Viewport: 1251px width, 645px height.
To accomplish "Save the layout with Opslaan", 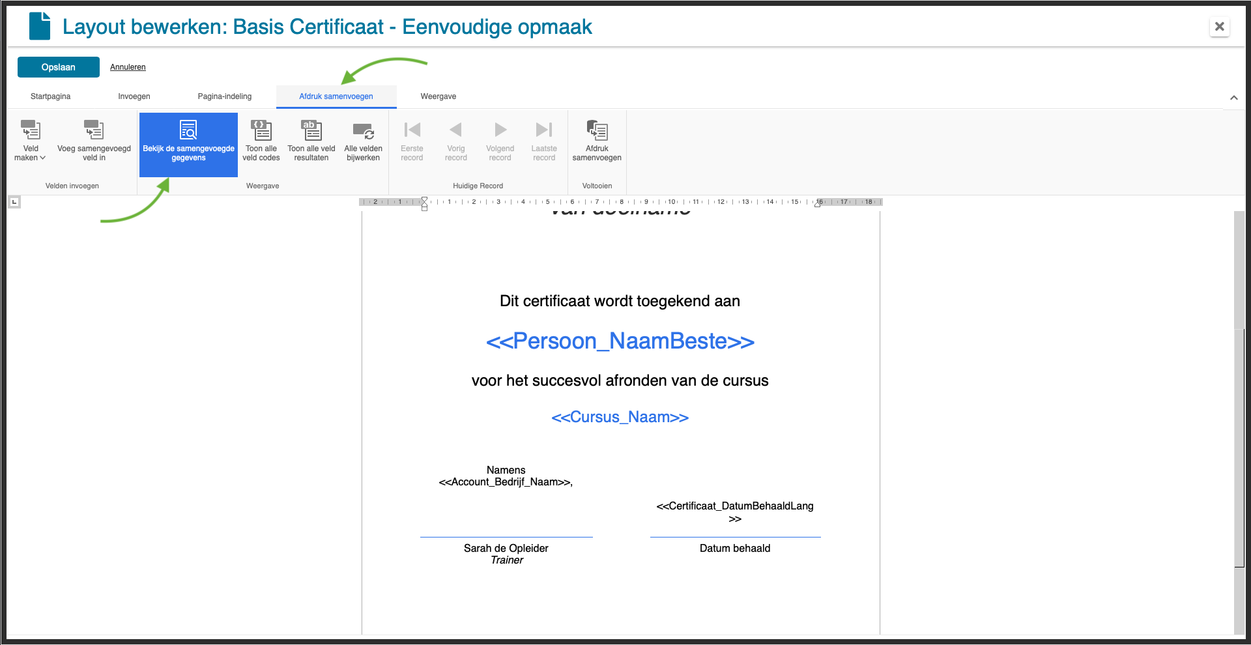I will click(x=58, y=66).
